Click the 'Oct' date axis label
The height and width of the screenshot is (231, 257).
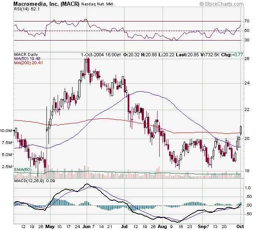(240, 226)
